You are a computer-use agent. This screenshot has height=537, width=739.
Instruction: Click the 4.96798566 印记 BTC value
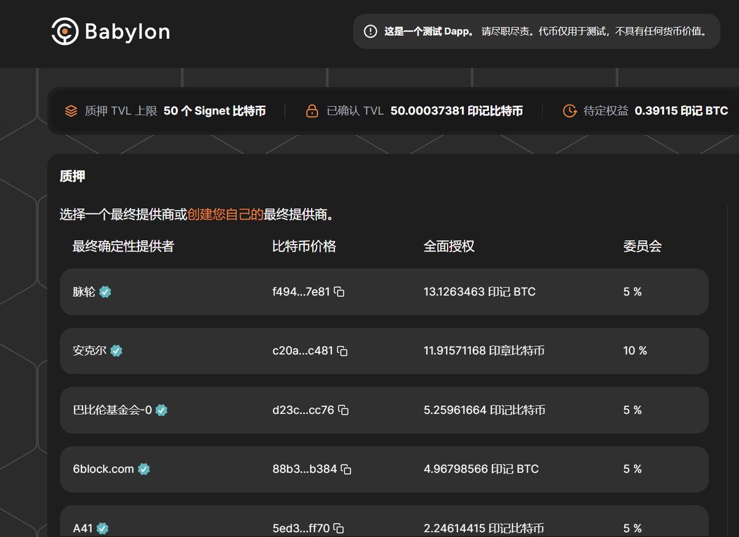(x=481, y=469)
